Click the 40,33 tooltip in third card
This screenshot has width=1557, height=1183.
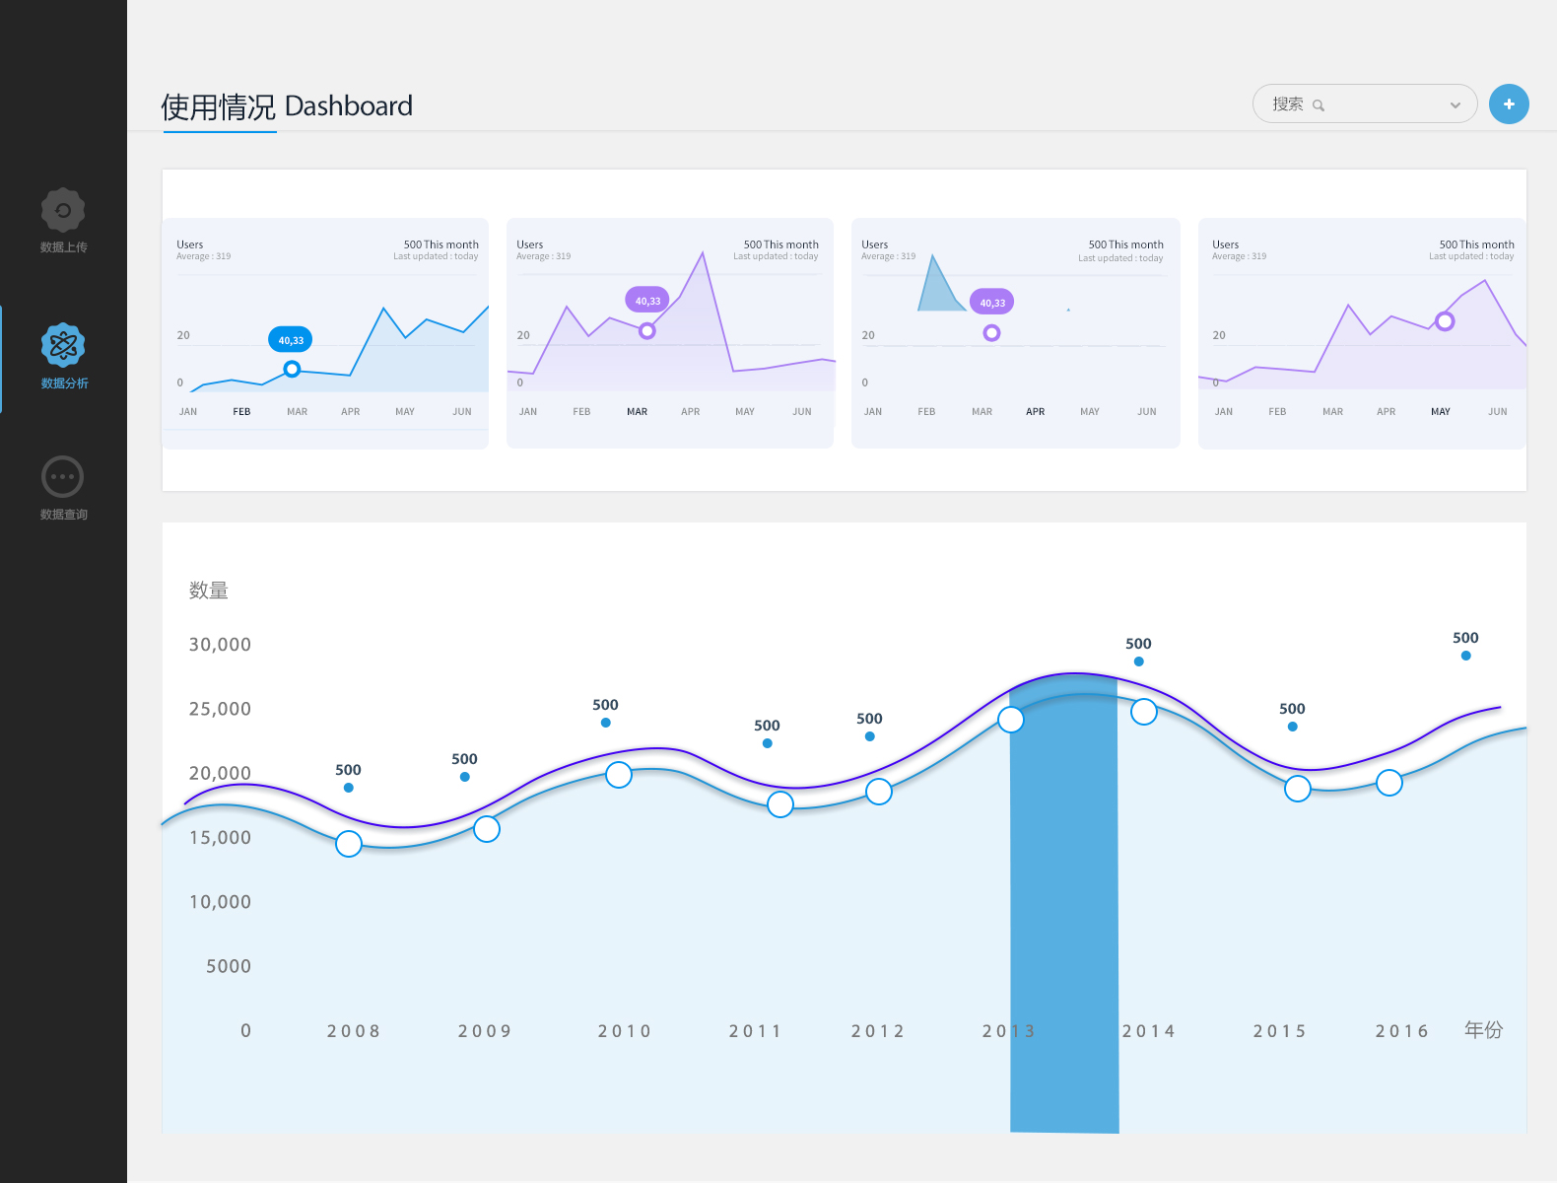[x=992, y=303]
